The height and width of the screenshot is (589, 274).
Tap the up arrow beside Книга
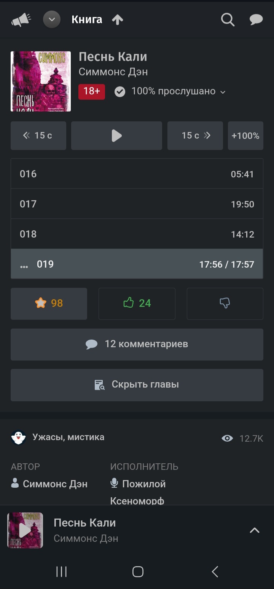tap(118, 20)
